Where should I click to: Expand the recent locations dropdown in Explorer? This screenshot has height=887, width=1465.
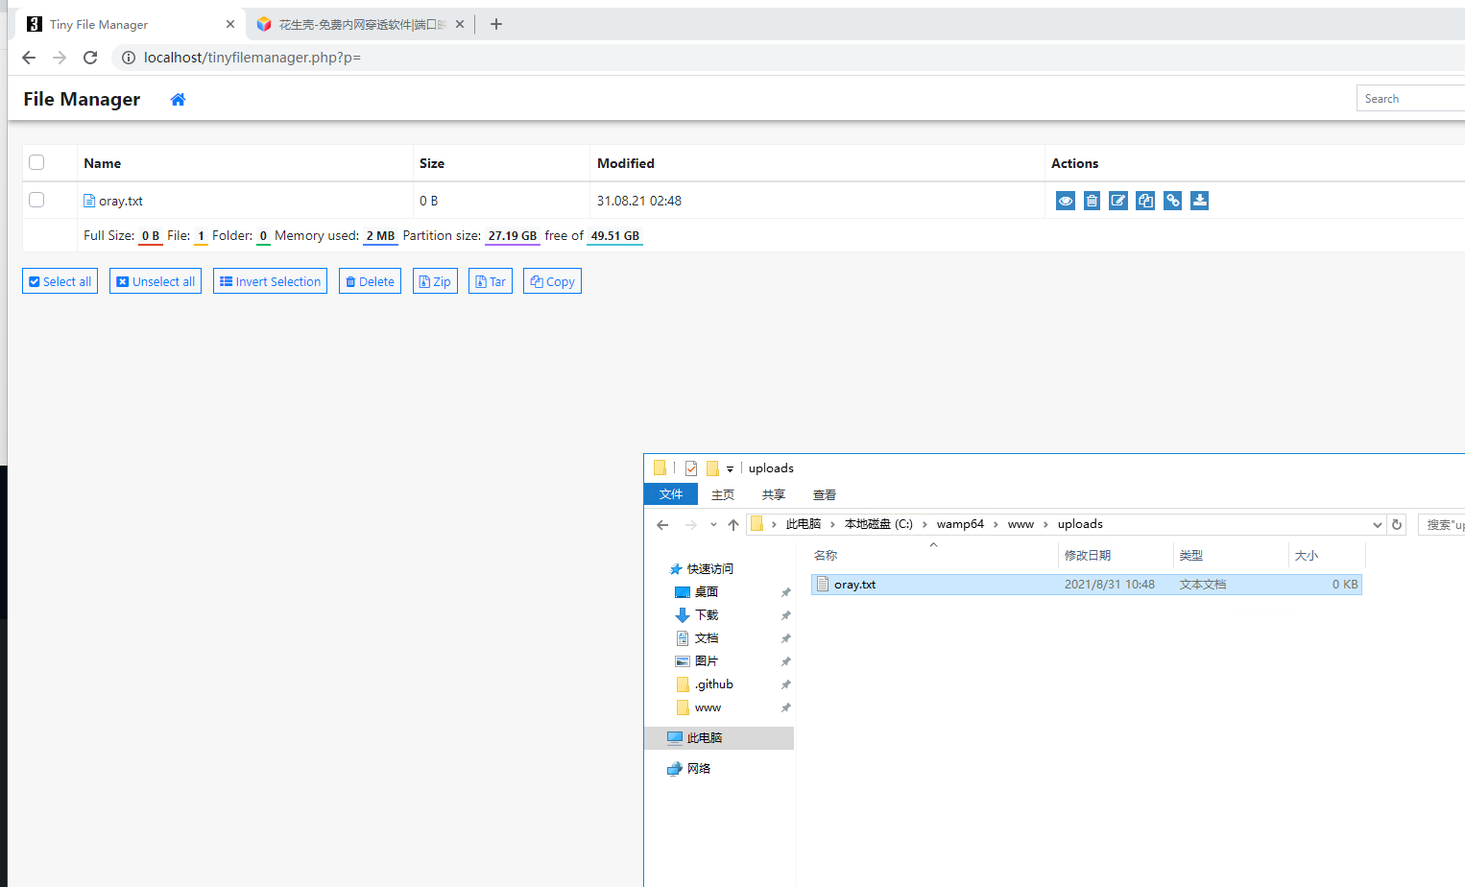(713, 524)
